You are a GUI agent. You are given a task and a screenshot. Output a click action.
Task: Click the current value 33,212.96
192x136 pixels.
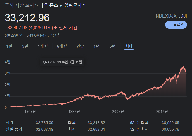point(27,18)
